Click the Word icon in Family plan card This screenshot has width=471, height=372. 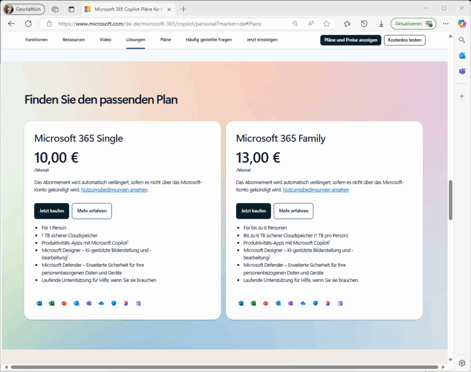(x=241, y=303)
